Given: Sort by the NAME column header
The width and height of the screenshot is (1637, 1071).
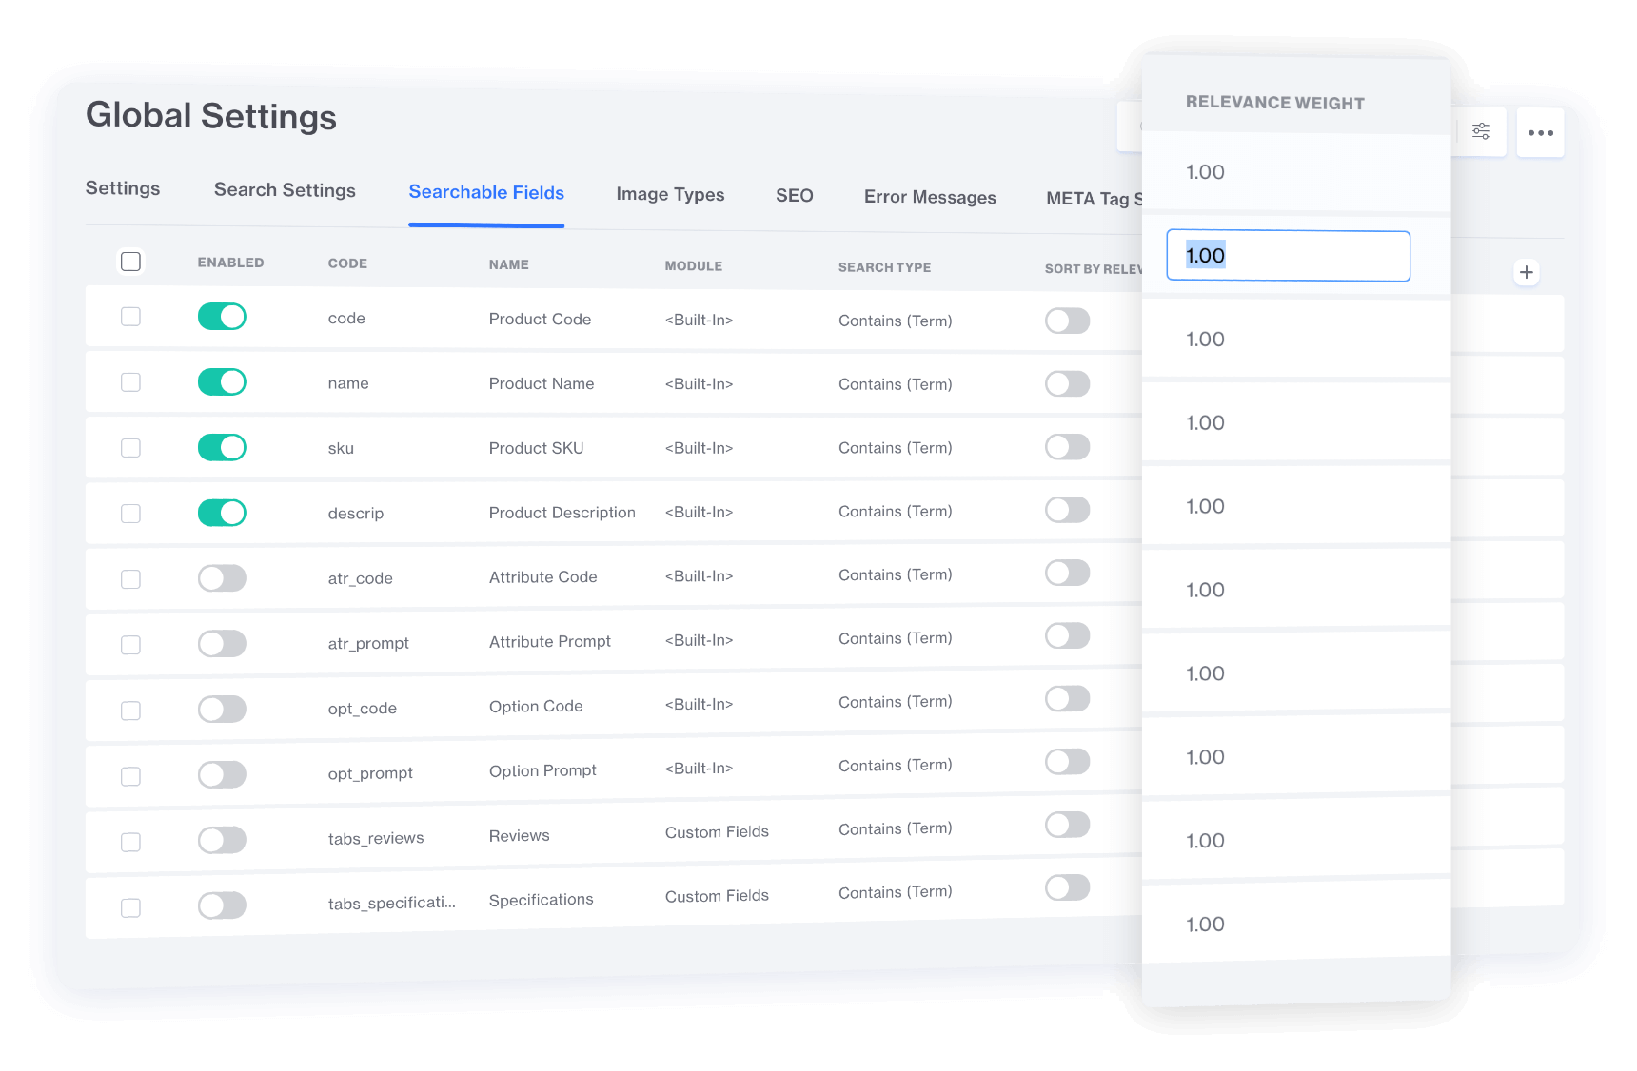Looking at the screenshot, I should (508, 264).
